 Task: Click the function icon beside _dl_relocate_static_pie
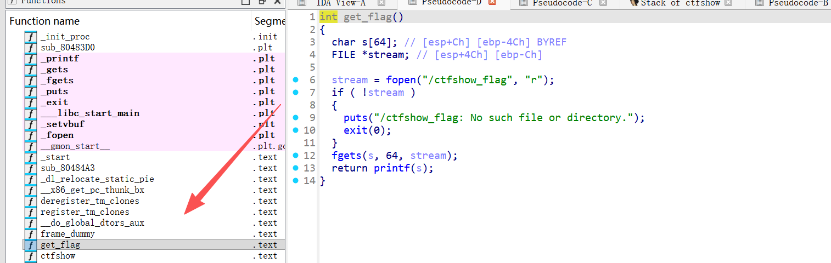(x=30, y=179)
